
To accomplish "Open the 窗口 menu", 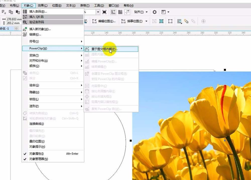I will point(114,6).
